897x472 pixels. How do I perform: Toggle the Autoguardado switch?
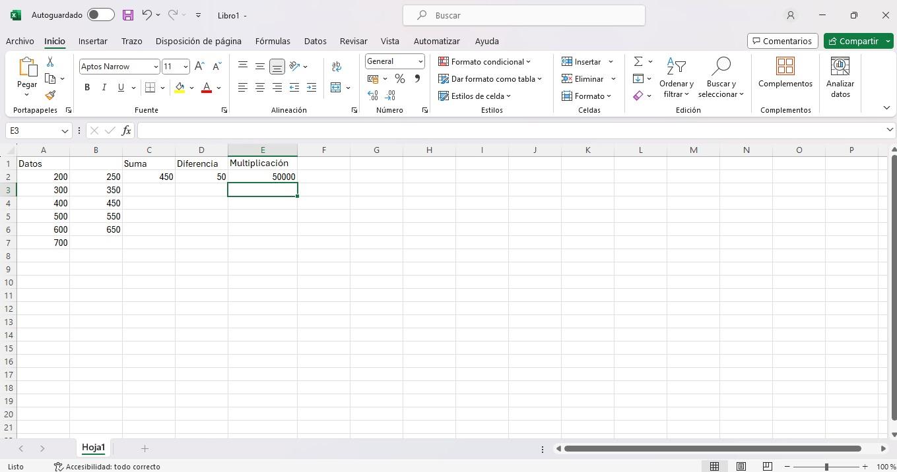(100, 15)
